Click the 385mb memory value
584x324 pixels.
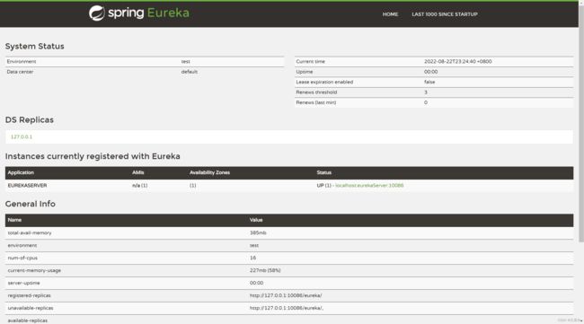point(258,232)
